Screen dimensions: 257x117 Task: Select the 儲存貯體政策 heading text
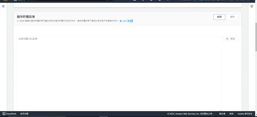[x=26, y=17]
